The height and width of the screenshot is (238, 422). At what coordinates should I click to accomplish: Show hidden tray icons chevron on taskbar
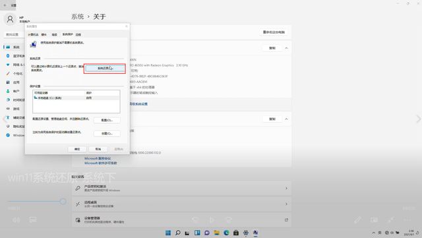(x=374, y=233)
